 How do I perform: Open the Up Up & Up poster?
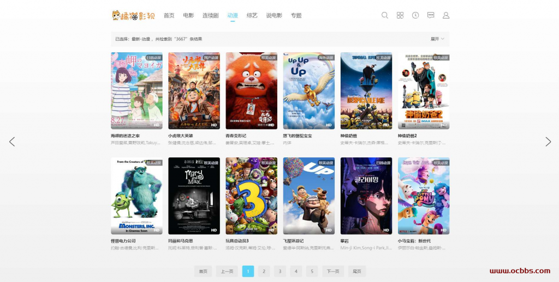coord(309,91)
